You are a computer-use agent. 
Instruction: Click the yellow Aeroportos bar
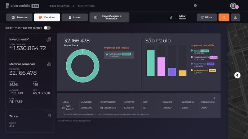pos(182,73)
